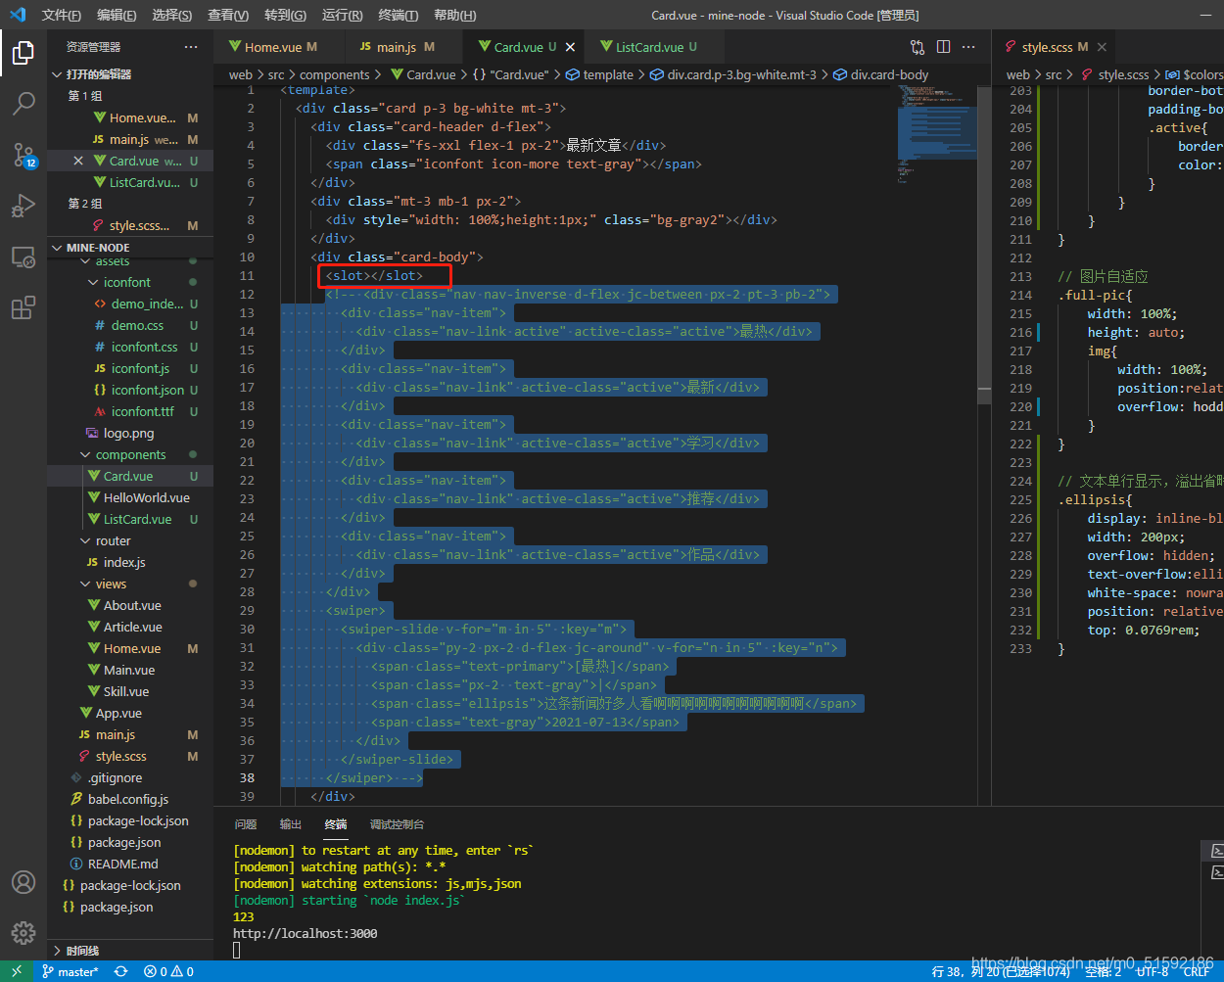Screen dimensions: 1224x982
Task: Click the CRLF line ending indicator
Action: [x=1197, y=971]
